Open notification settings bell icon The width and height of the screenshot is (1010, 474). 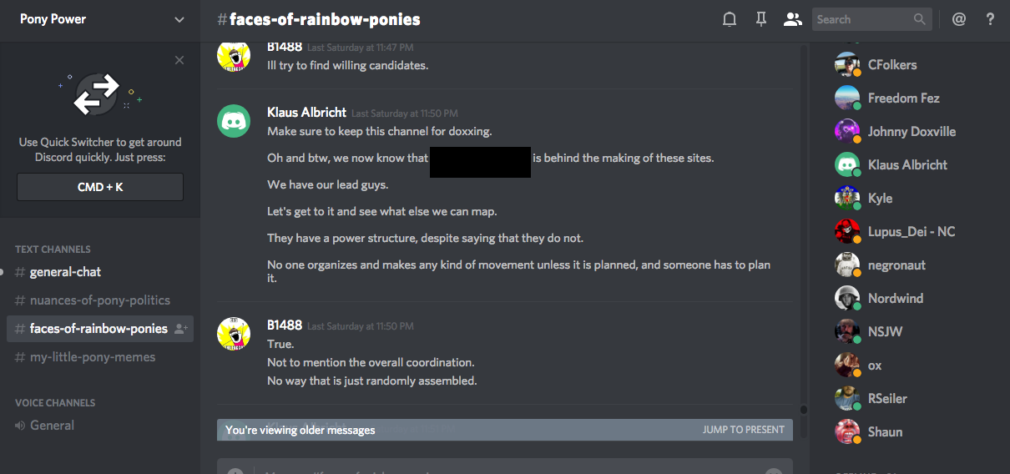[x=730, y=19]
